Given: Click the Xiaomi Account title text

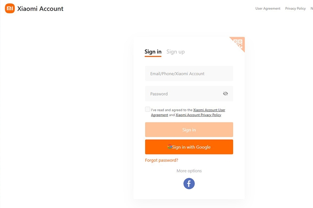Looking at the screenshot, I should (x=40, y=9).
